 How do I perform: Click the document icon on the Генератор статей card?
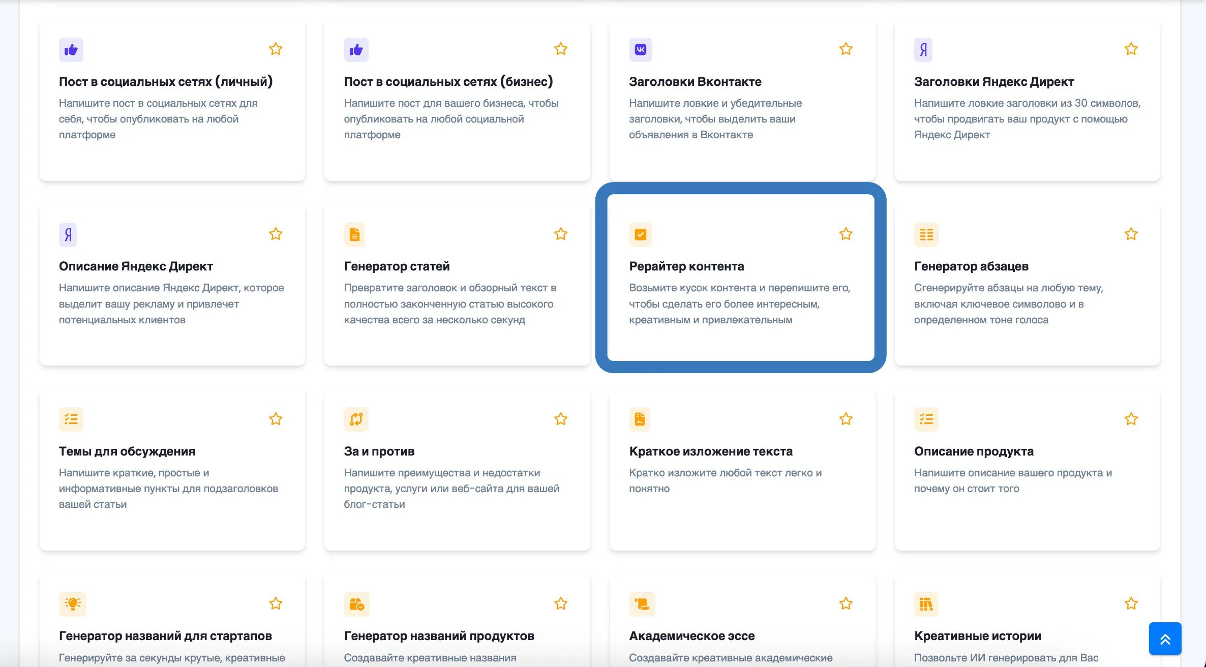tap(354, 235)
